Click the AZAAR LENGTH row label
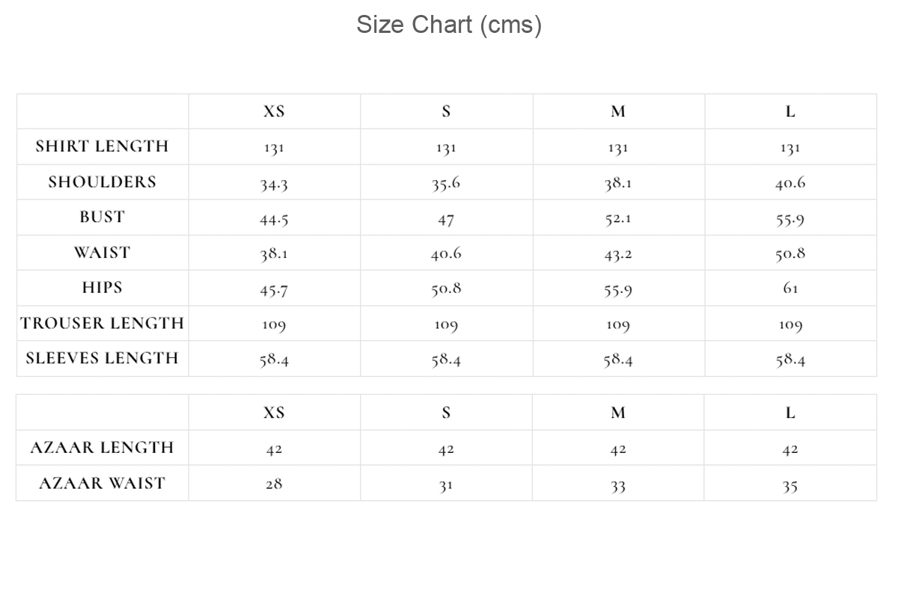 point(103,448)
